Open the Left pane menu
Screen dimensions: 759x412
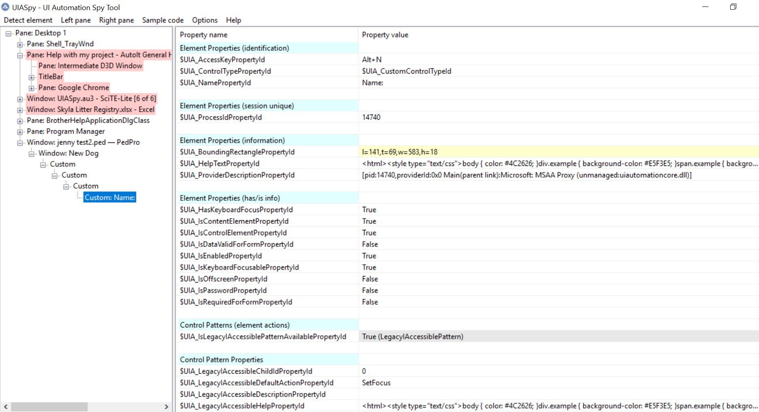(76, 20)
